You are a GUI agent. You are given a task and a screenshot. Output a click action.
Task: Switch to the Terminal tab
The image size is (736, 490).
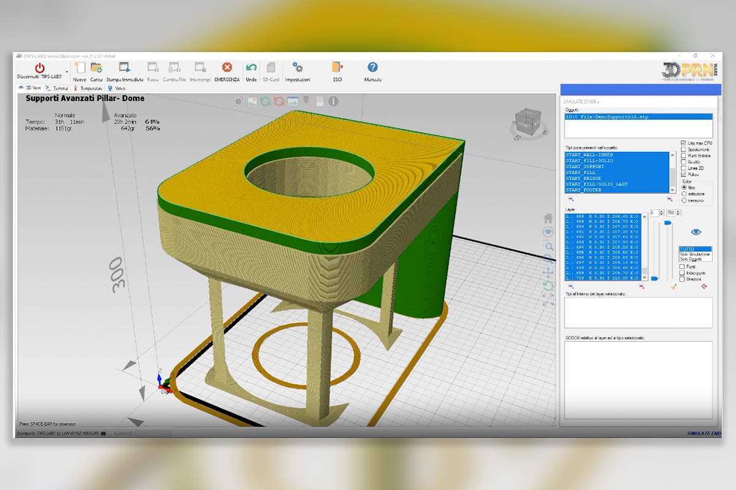point(58,88)
